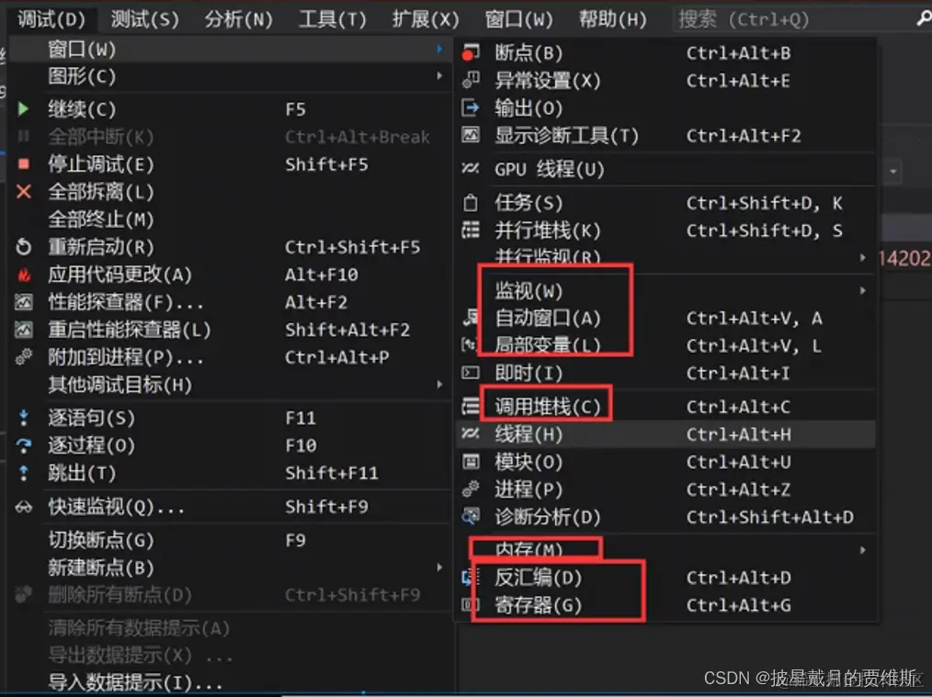Image resolution: width=932 pixels, height=697 pixels.
Task: Click the Immediate window icon
Action: click(471, 373)
